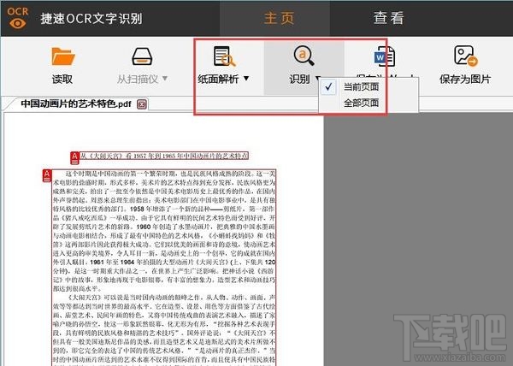Click the 读取 label button
513x366 pixels.
click(x=62, y=79)
